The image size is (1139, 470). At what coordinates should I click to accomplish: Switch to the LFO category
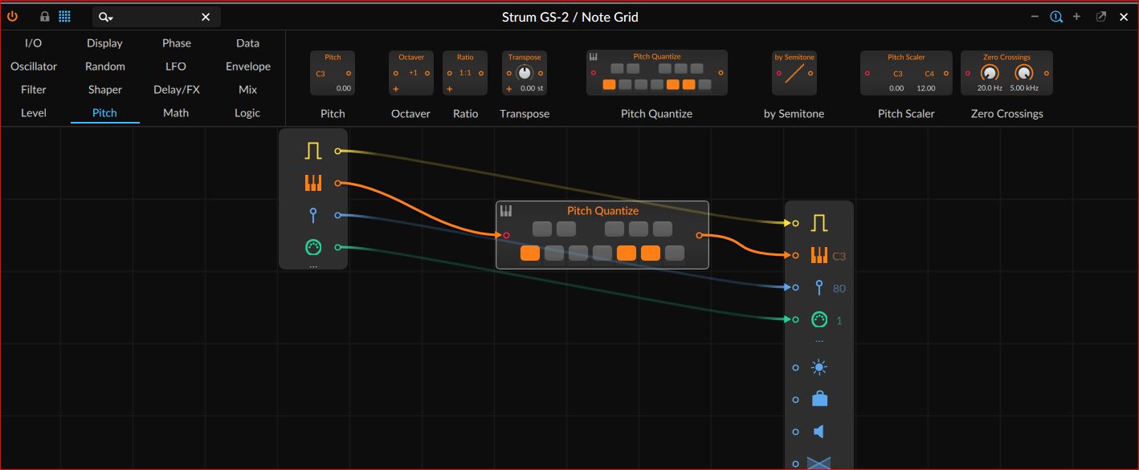coord(176,67)
